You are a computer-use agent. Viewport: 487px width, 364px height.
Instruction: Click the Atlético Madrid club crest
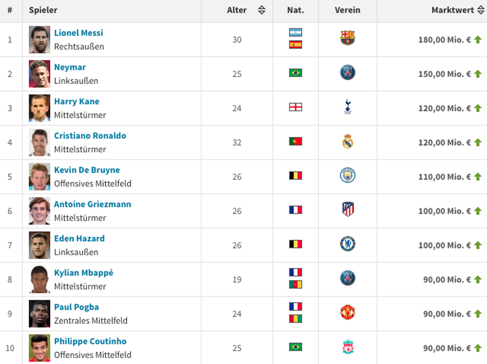pos(348,210)
